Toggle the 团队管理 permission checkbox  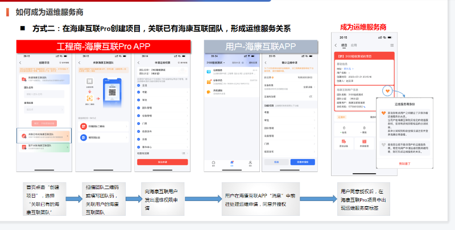tap(139, 108)
